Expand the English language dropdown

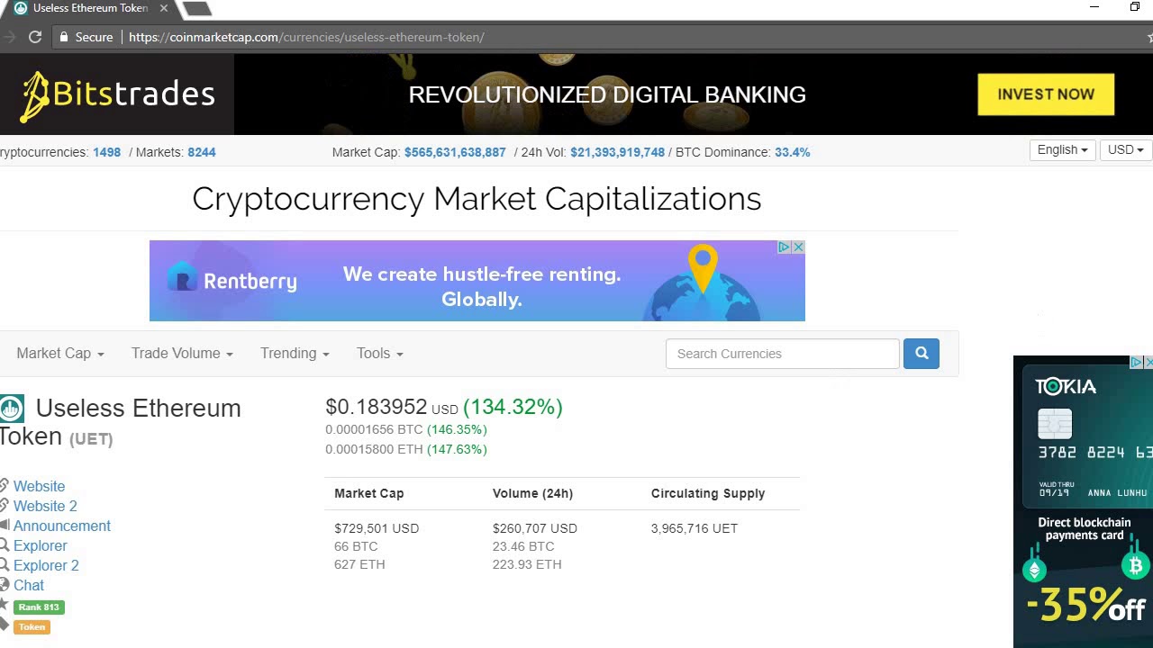pos(1061,150)
